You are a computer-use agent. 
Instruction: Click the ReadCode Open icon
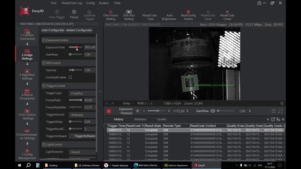[x=208, y=12]
